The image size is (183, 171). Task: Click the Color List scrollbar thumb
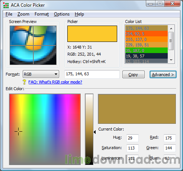pyautogui.click(x=171, y=41)
